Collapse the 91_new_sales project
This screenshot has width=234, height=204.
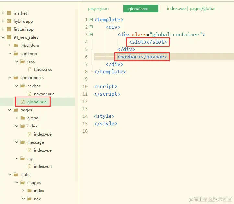click(x=3, y=37)
